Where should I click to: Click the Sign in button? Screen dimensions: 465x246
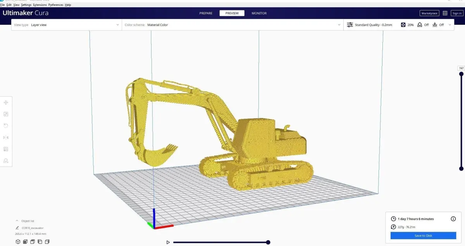point(457,13)
